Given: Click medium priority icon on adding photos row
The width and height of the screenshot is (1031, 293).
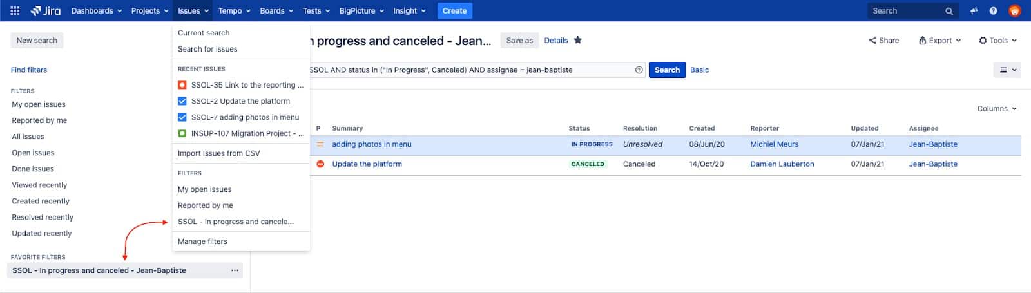Looking at the screenshot, I should tap(320, 144).
